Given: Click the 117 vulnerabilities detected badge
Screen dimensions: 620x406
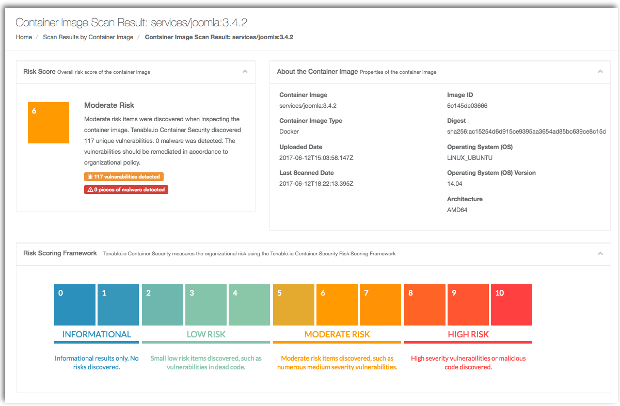Looking at the screenshot, I should (x=124, y=176).
